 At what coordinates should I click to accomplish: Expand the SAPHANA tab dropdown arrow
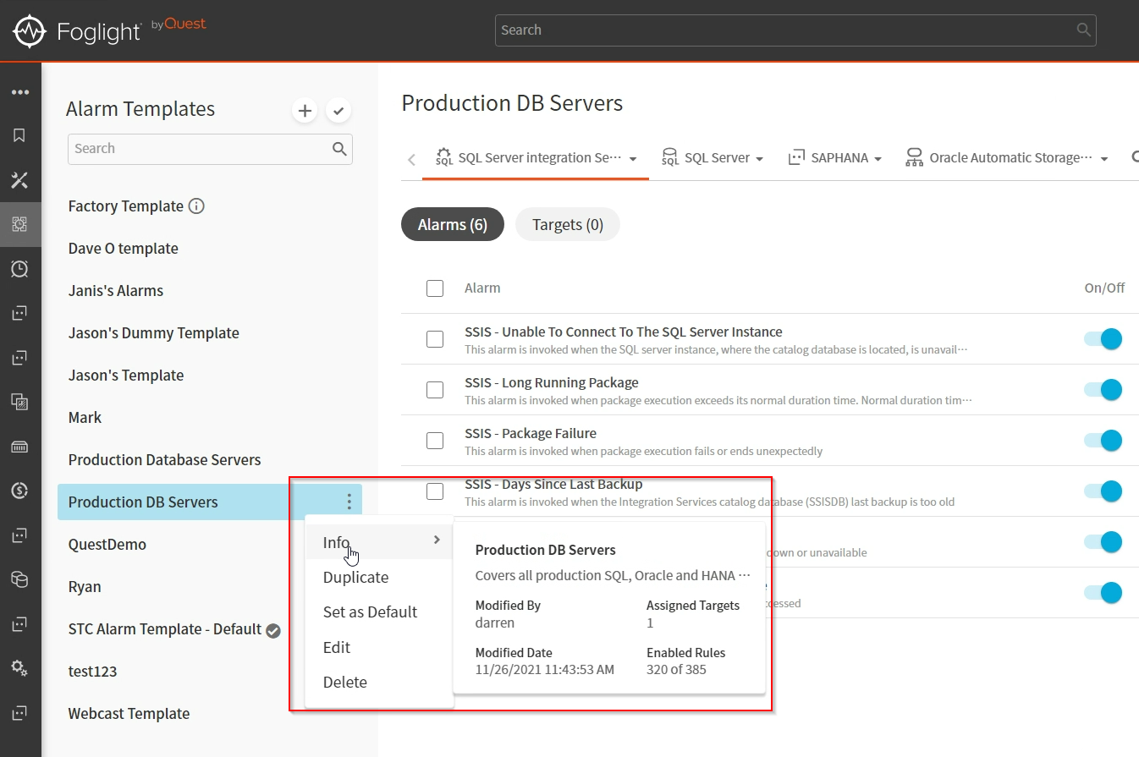click(878, 159)
